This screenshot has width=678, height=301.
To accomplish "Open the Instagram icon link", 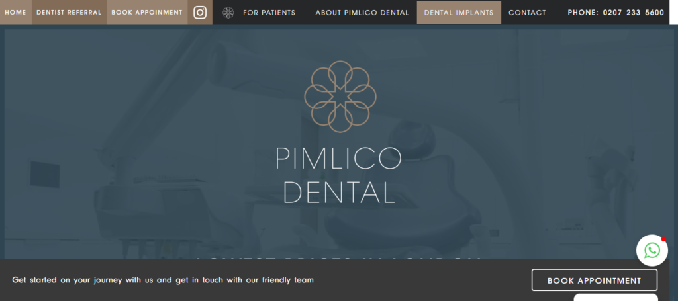I will tap(200, 13).
